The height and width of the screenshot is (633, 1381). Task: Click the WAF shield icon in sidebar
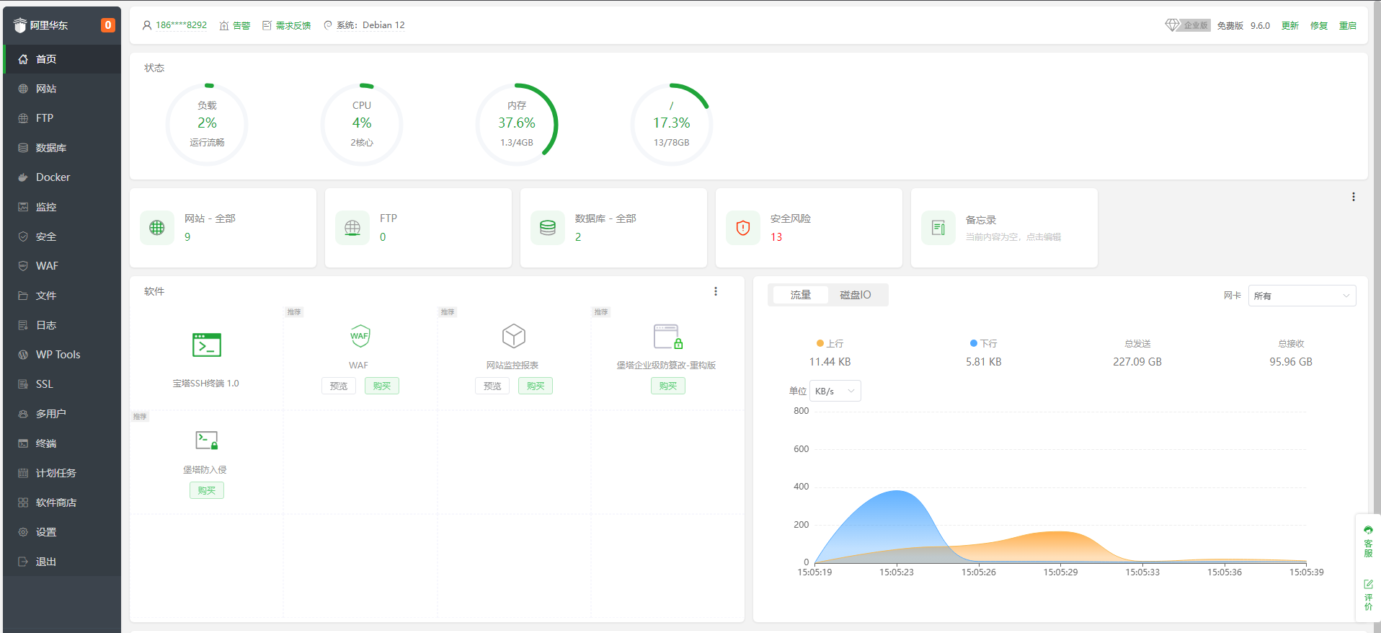23,266
